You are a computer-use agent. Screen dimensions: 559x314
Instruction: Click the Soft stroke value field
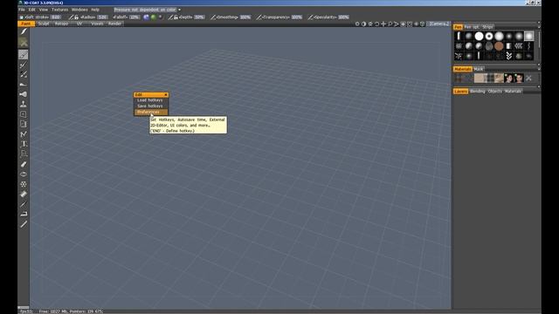(x=56, y=17)
